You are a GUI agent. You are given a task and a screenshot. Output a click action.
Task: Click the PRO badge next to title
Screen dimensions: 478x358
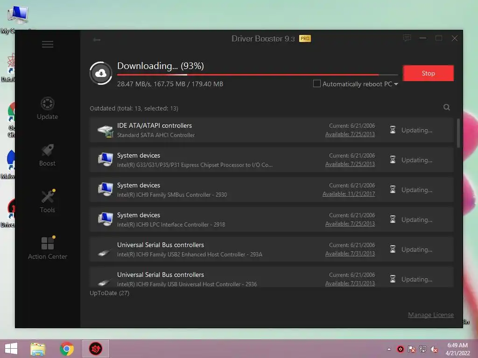(305, 39)
